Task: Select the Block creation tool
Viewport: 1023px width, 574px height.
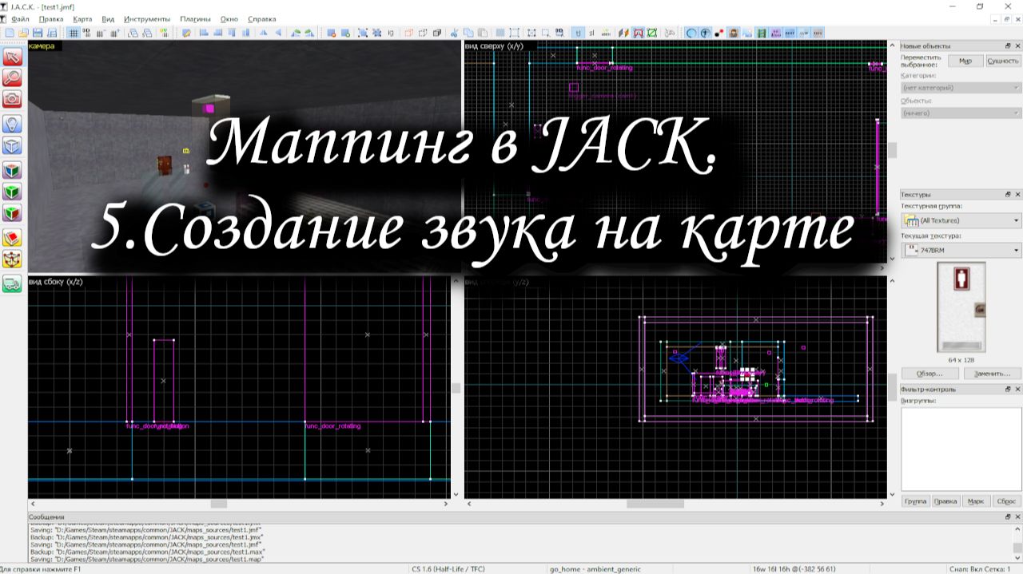Action: click(x=12, y=145)
